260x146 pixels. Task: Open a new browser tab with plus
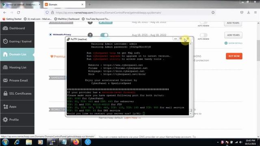(x=89, y=4)
